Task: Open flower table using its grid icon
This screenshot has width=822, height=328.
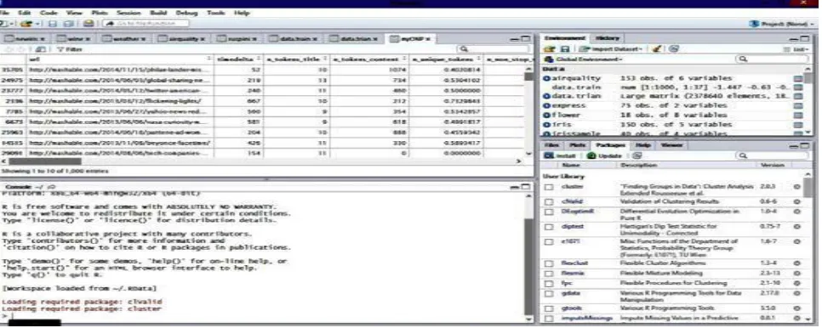Action: point(798,116)
